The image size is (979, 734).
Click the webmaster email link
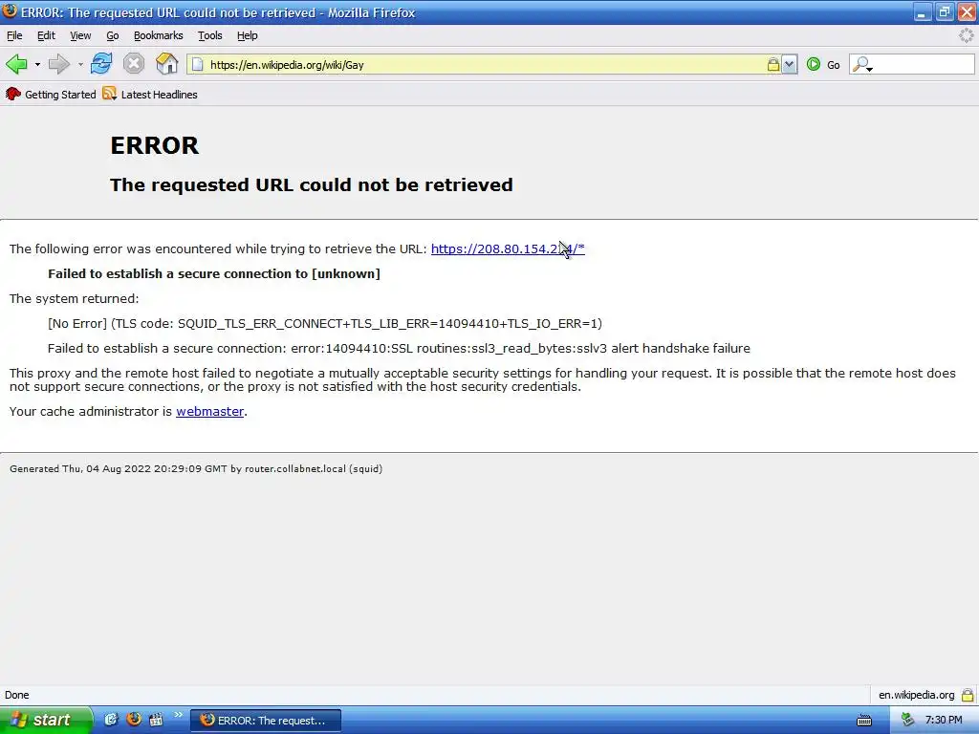(209, 411)
